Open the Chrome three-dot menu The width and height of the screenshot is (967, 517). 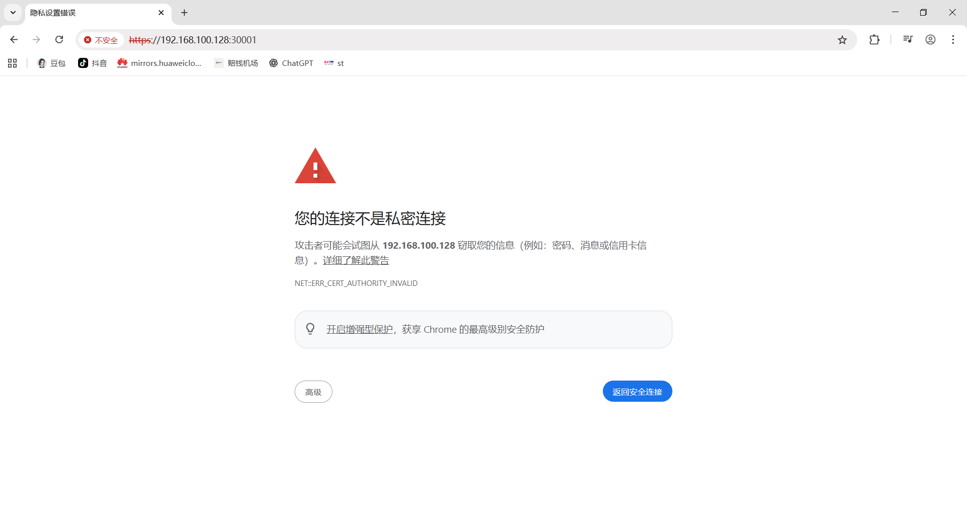click(x=953, y=39)
